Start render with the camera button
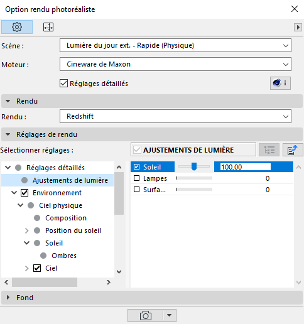The image size is (304, 324). pos(145,315)
